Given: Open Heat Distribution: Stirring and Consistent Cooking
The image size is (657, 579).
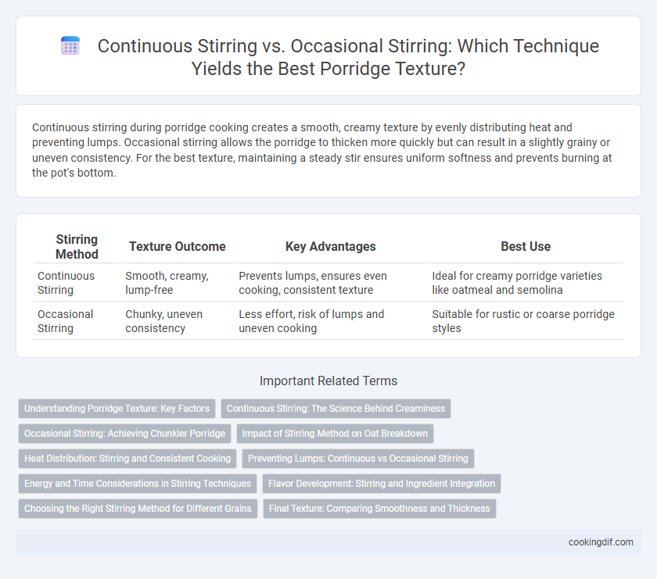Looking at the screenshot, I should click(127, 459).
